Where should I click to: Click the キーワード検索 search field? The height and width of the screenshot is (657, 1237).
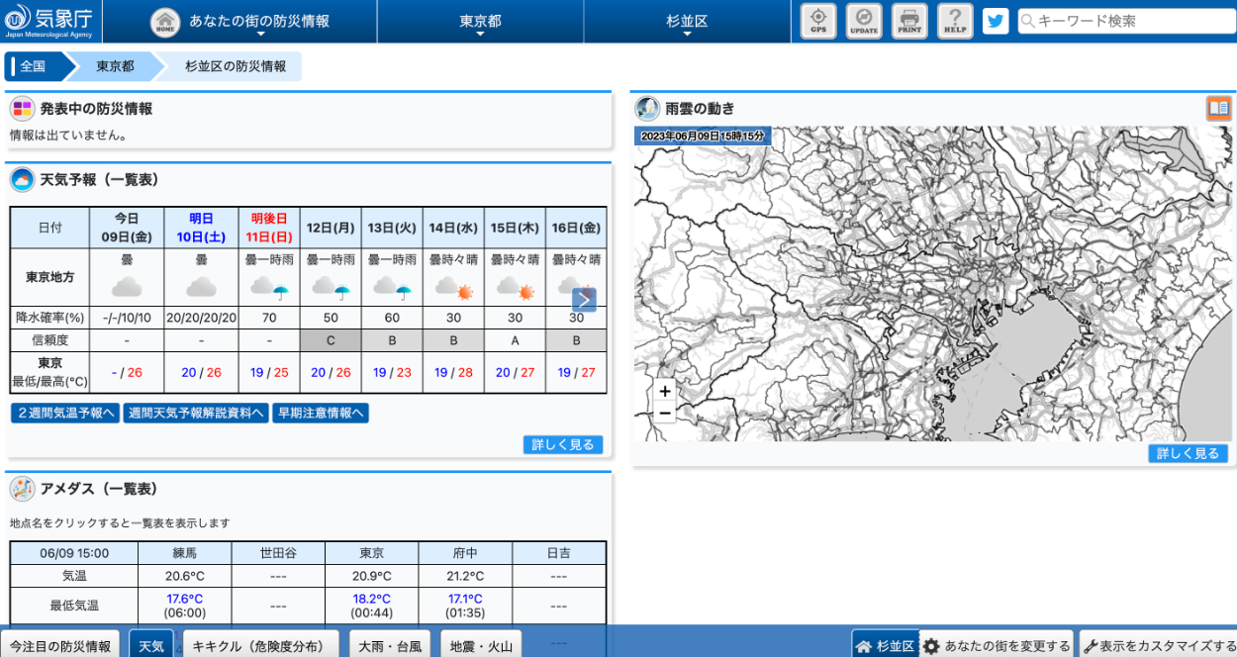pos(1124,21)
